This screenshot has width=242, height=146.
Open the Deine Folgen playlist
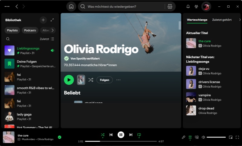click(30, 64)
